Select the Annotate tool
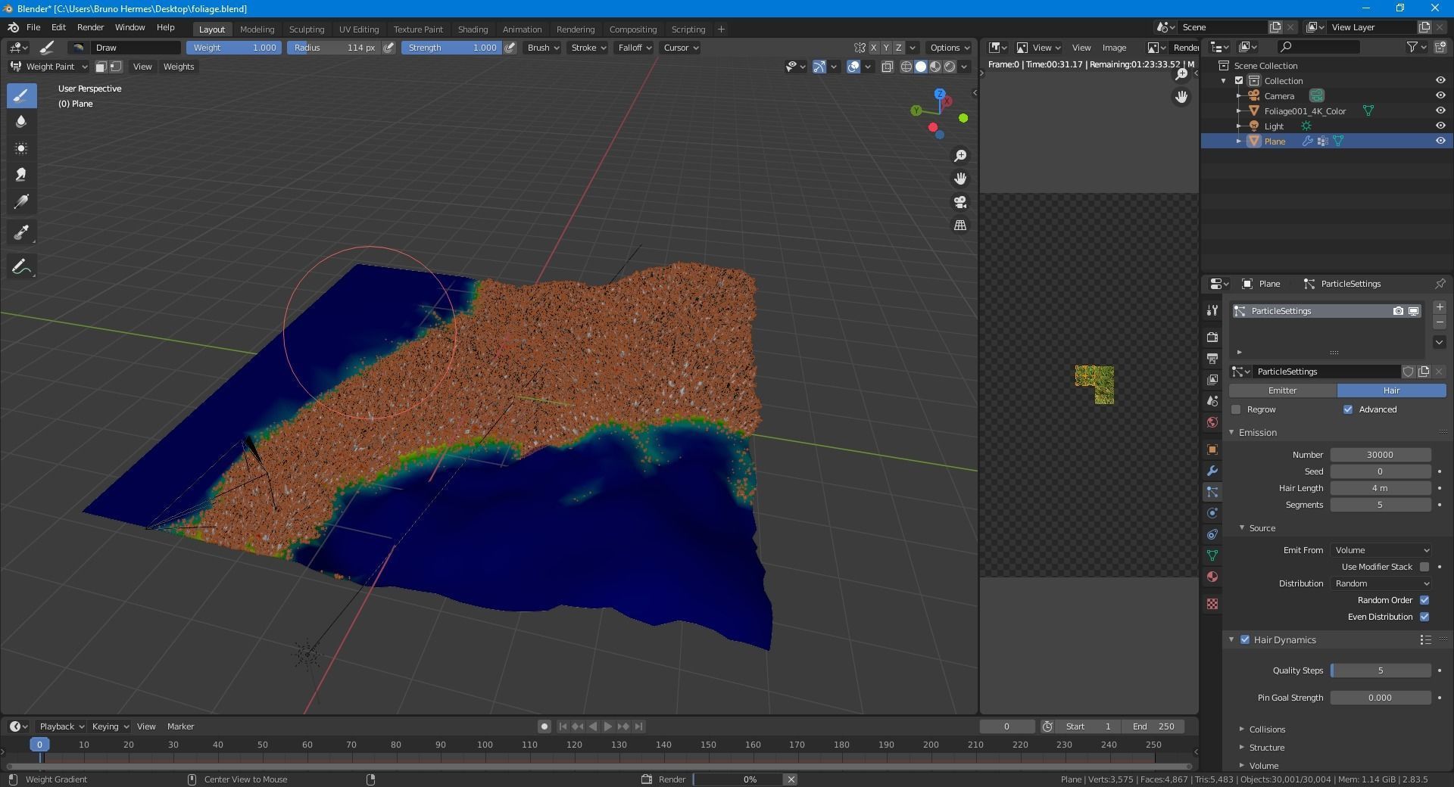This screenshot has height=787, width=1454. pyautogui.click(x=21, y=266)
